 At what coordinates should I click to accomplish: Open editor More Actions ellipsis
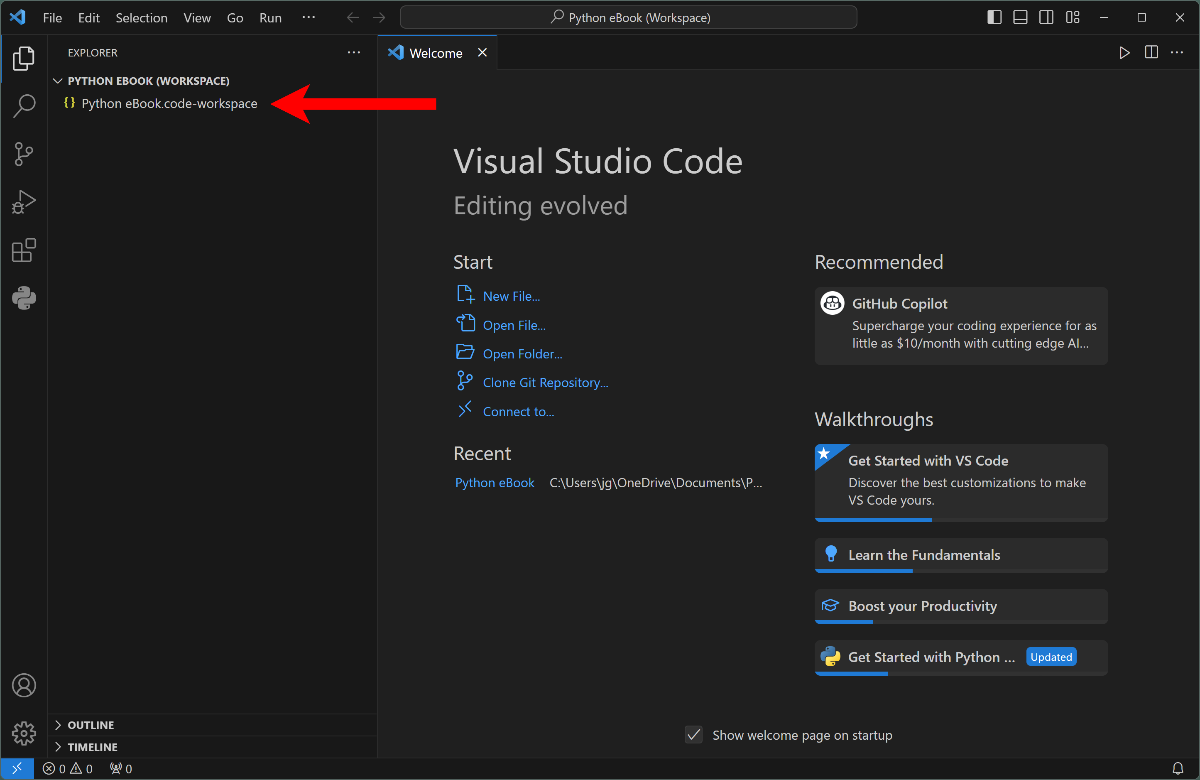[1177, 52]
